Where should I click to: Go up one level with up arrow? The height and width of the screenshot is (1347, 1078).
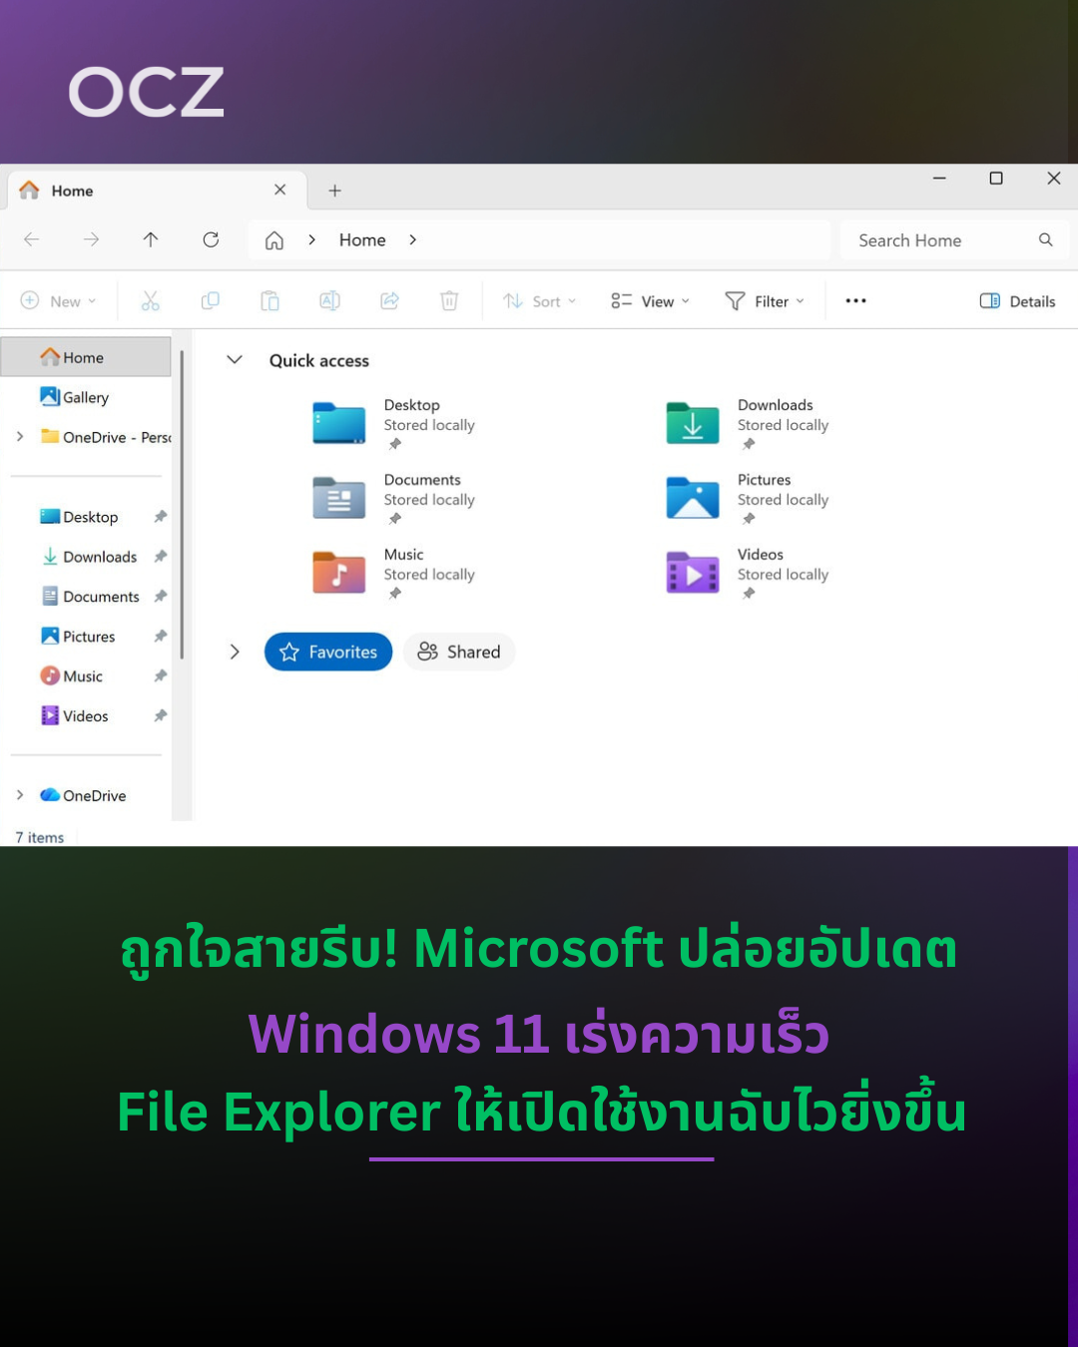coord(151,239)
